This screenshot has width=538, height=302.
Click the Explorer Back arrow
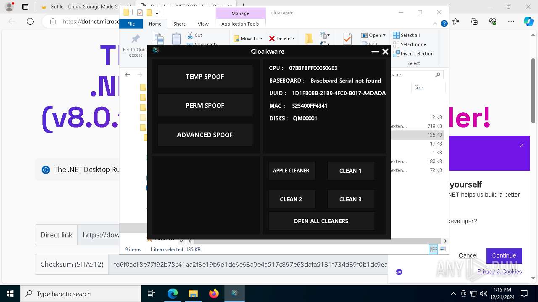[127, 75]
